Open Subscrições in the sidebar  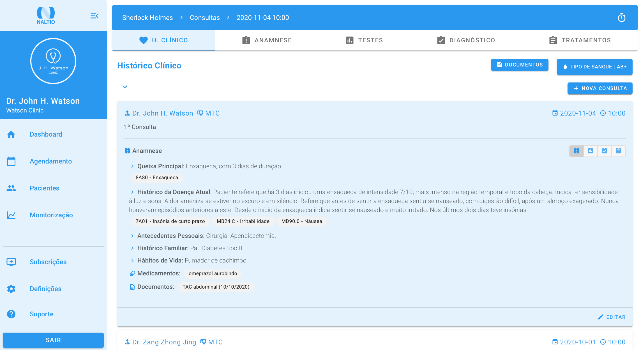click(48, 262)
